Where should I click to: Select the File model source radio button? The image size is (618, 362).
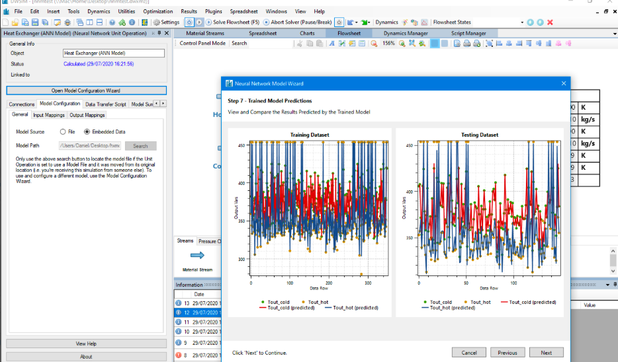point(63,132)
